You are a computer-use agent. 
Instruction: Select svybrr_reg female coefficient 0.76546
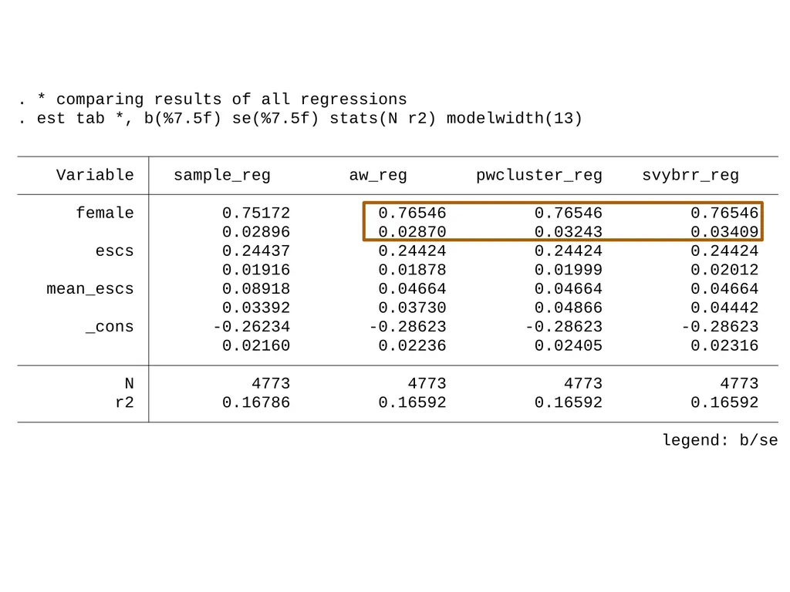click(x=724, y=213)
